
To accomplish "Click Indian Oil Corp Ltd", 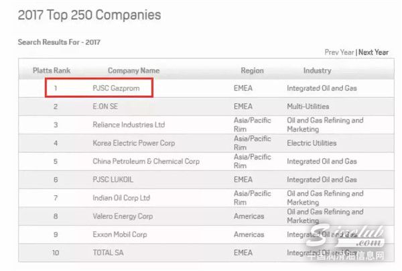I will click(x=121, y=198).
